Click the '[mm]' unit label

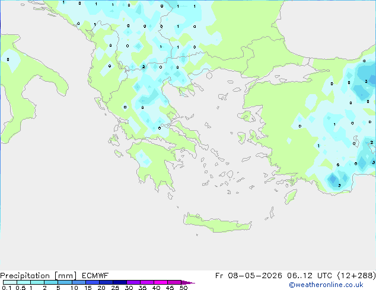tap(65, 276)
